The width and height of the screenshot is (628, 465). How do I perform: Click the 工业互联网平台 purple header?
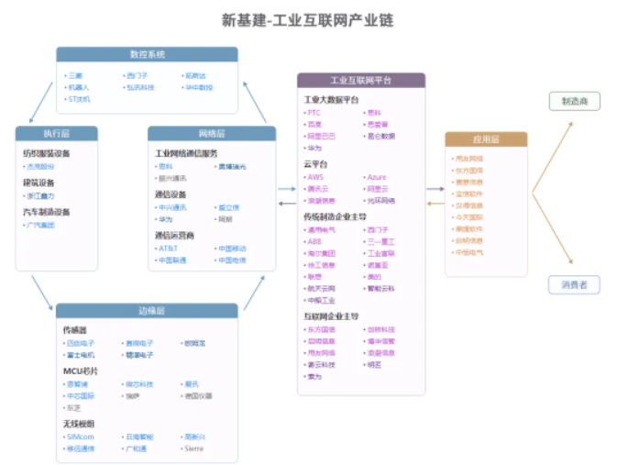[x=361, y=81]
